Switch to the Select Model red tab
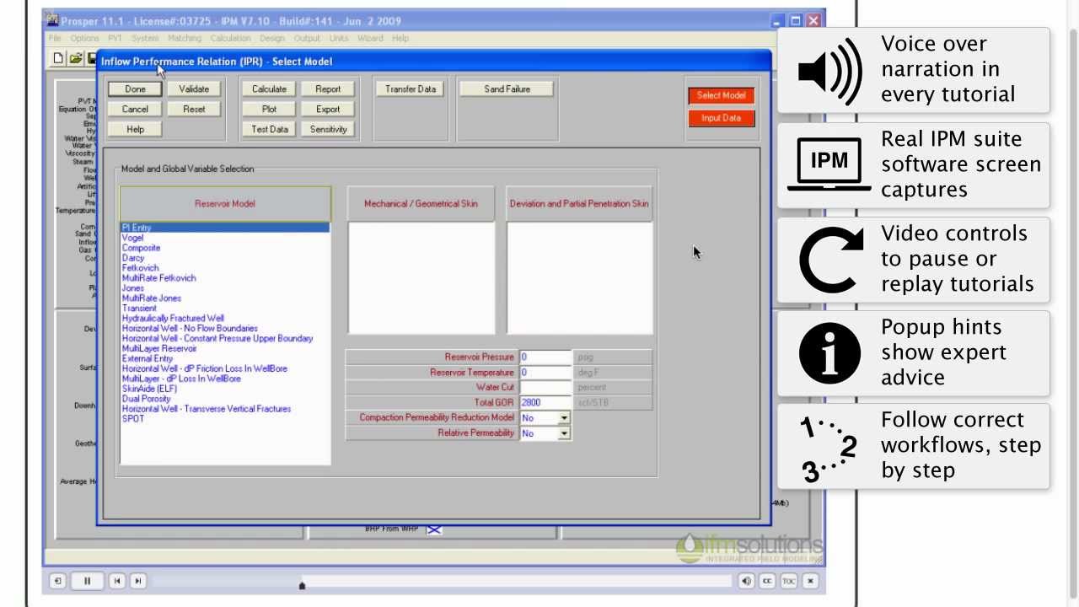 [721, 95]
